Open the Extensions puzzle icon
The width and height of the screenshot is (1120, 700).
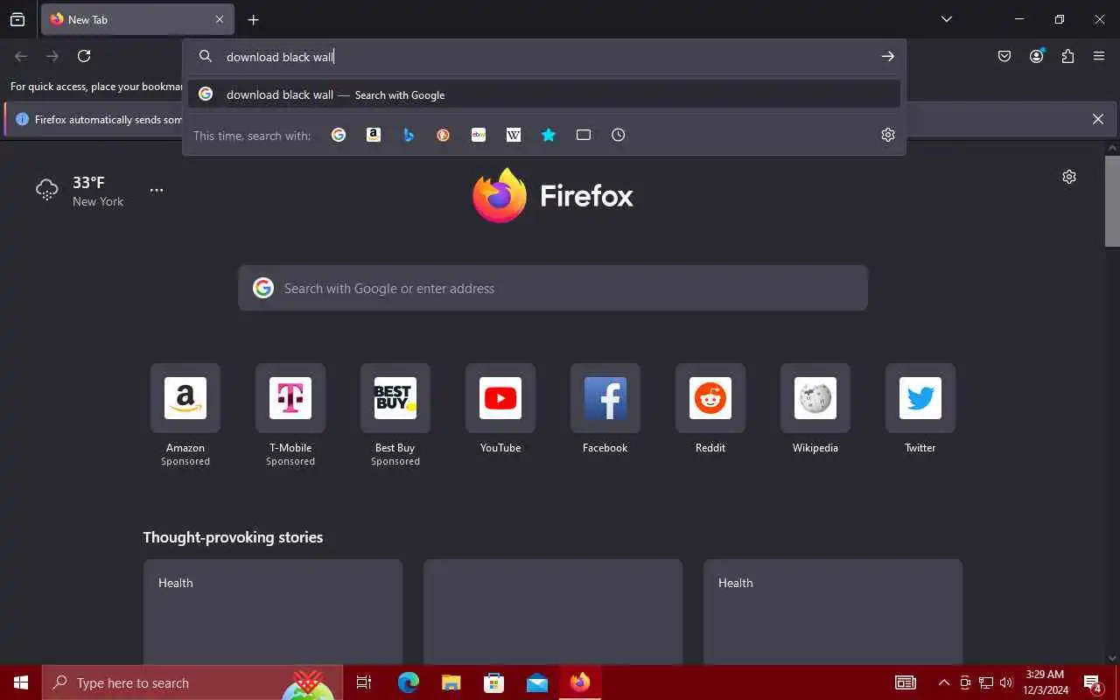(1067, 56)
